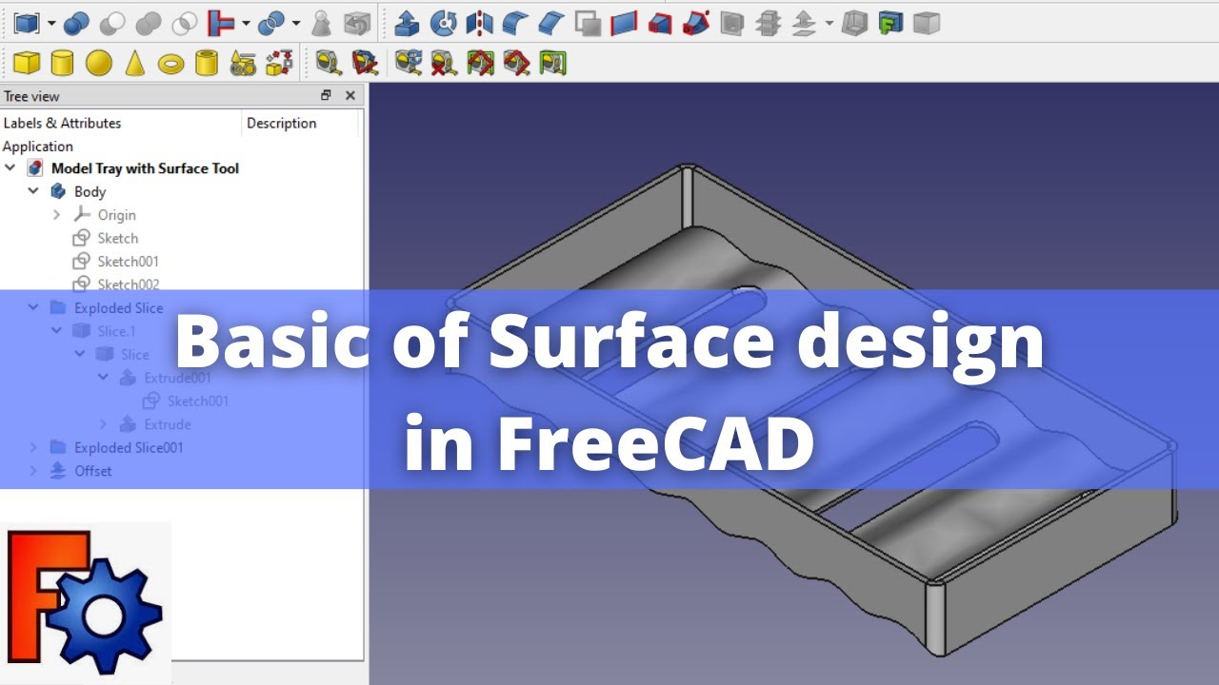Click the Measure angular icon
The height and width of the screenshot is (685, 1219).
pos(365,63)
